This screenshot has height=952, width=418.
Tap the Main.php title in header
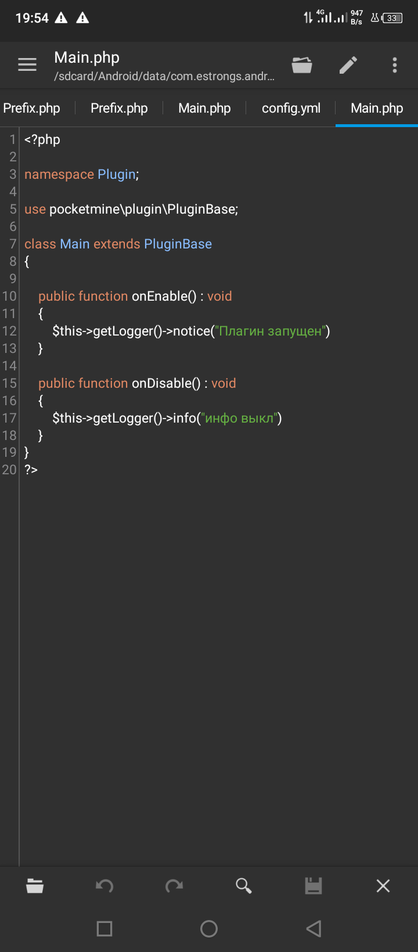point(87,57)
